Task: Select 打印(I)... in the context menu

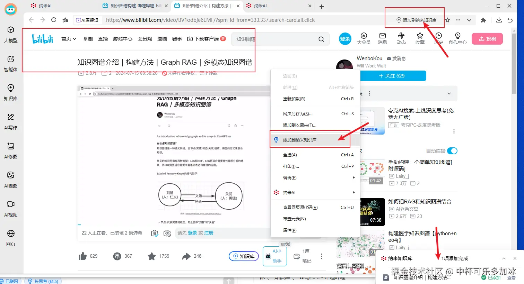Action: 315,166
